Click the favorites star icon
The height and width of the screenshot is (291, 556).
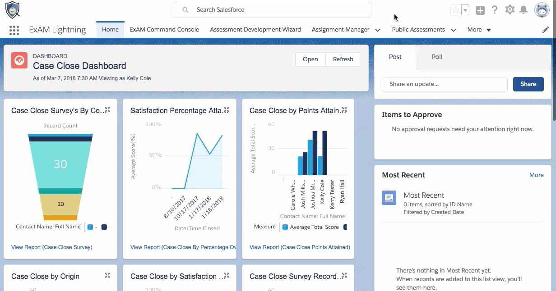tap(456, 10)
